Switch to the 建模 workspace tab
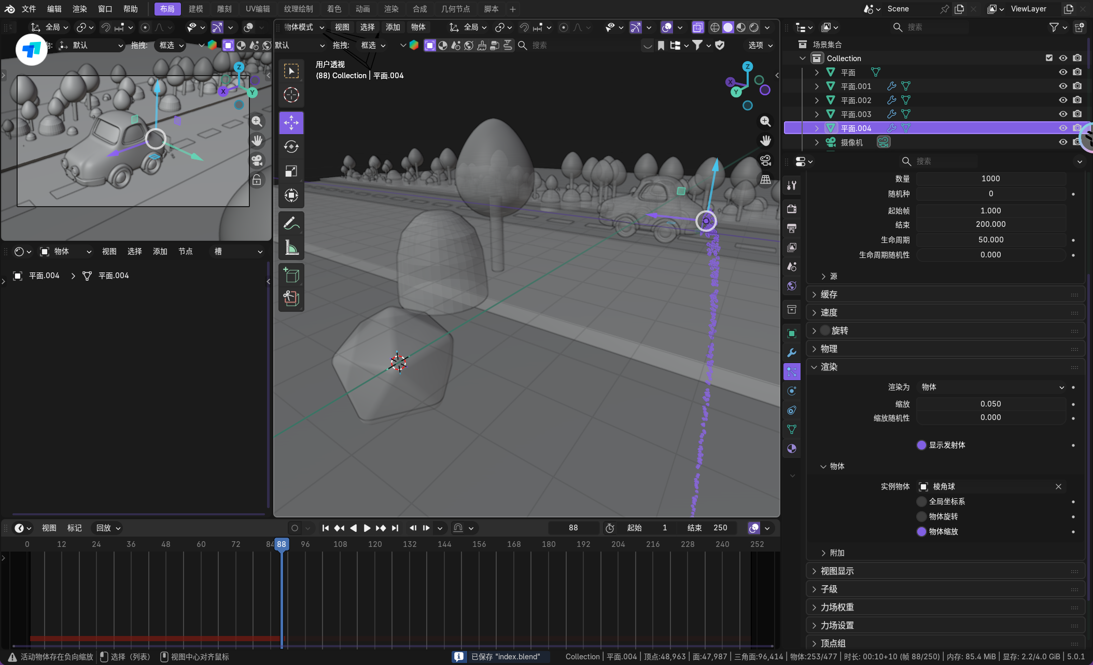 [x=195, y=9]
